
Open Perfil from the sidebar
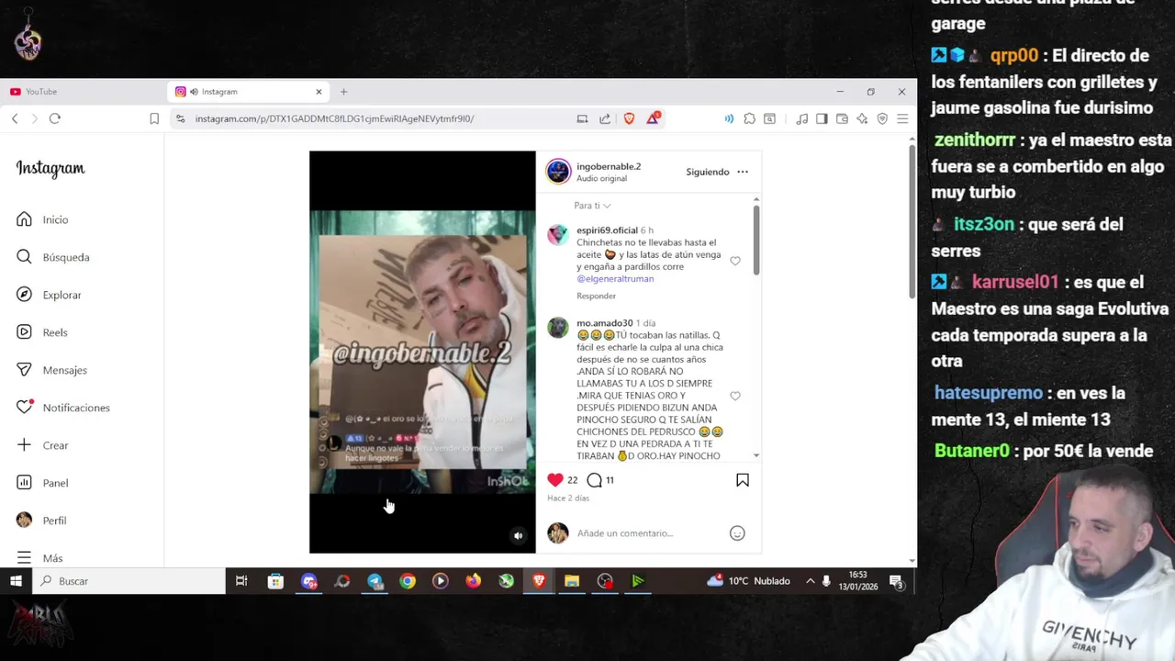(41, 521)
